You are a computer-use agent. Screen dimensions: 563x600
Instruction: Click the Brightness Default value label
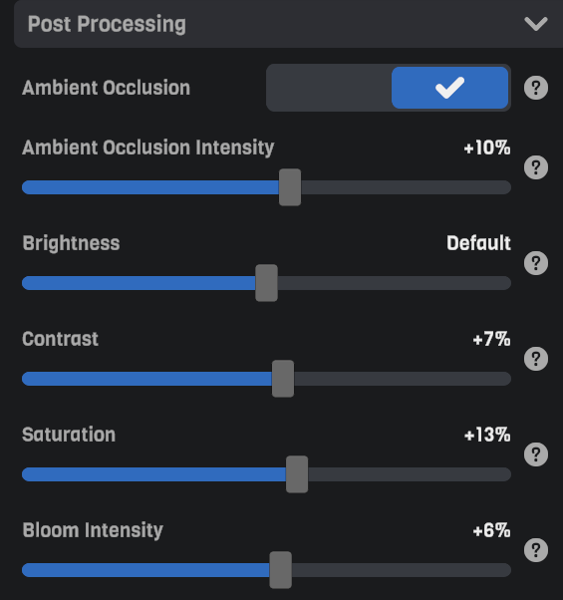tap(478, 243)
